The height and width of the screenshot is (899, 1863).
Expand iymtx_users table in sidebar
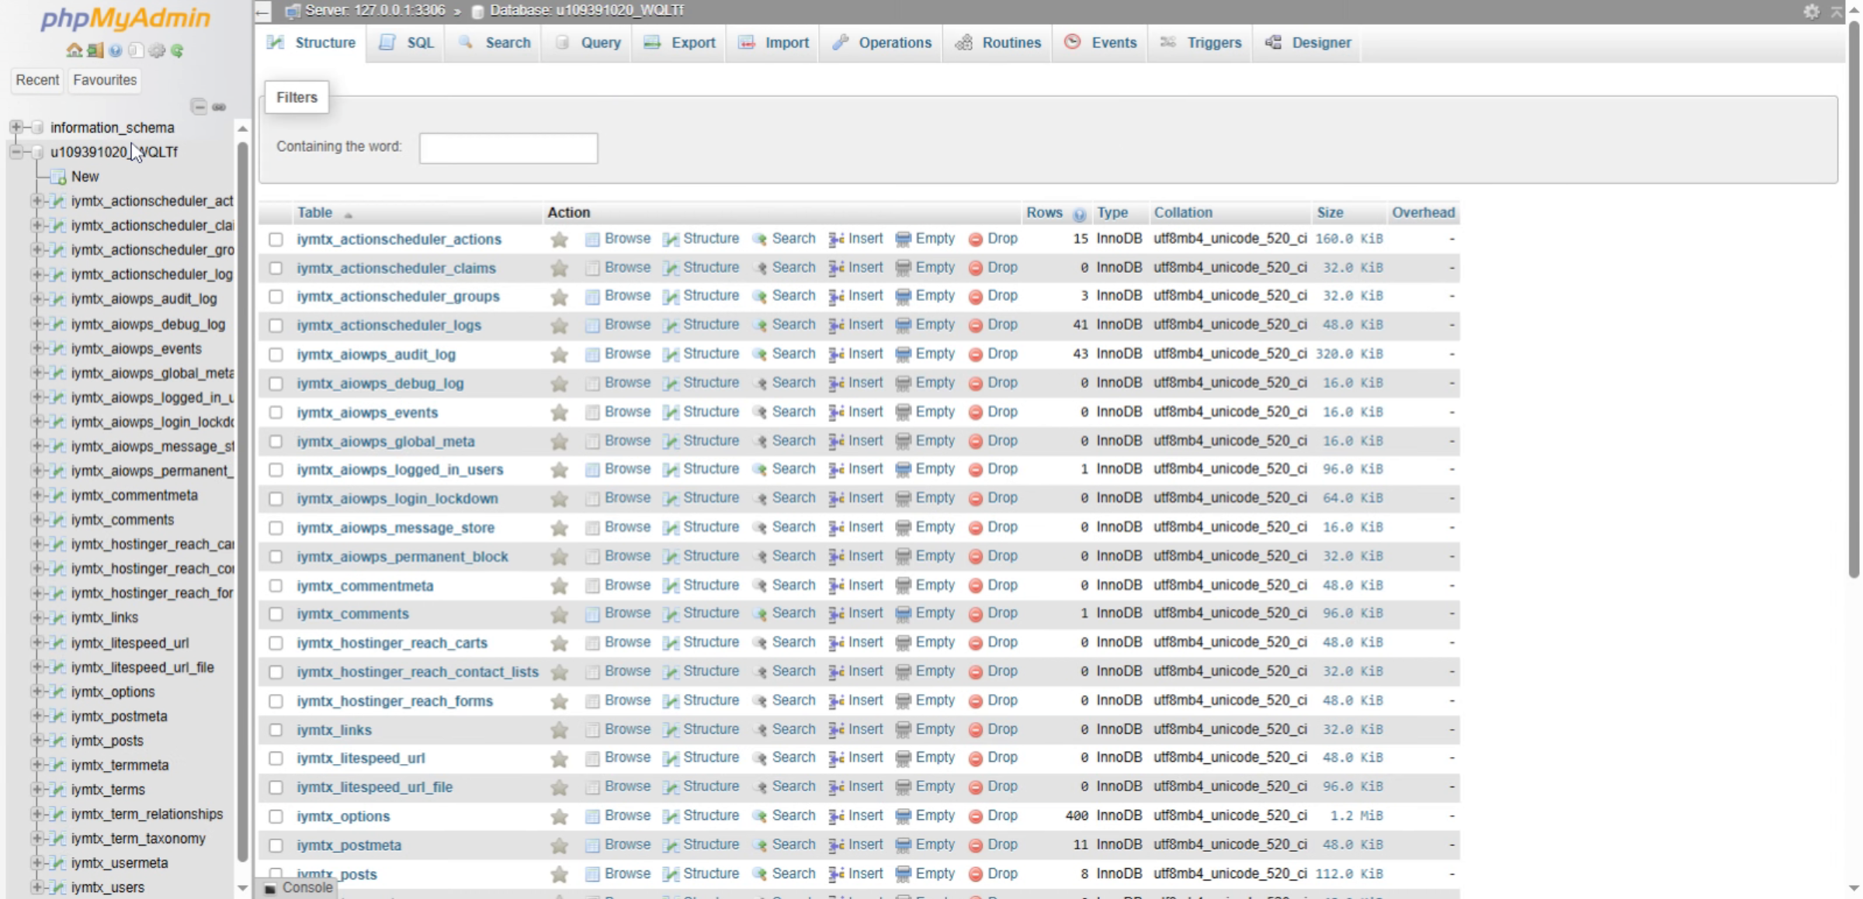(36, 887)
